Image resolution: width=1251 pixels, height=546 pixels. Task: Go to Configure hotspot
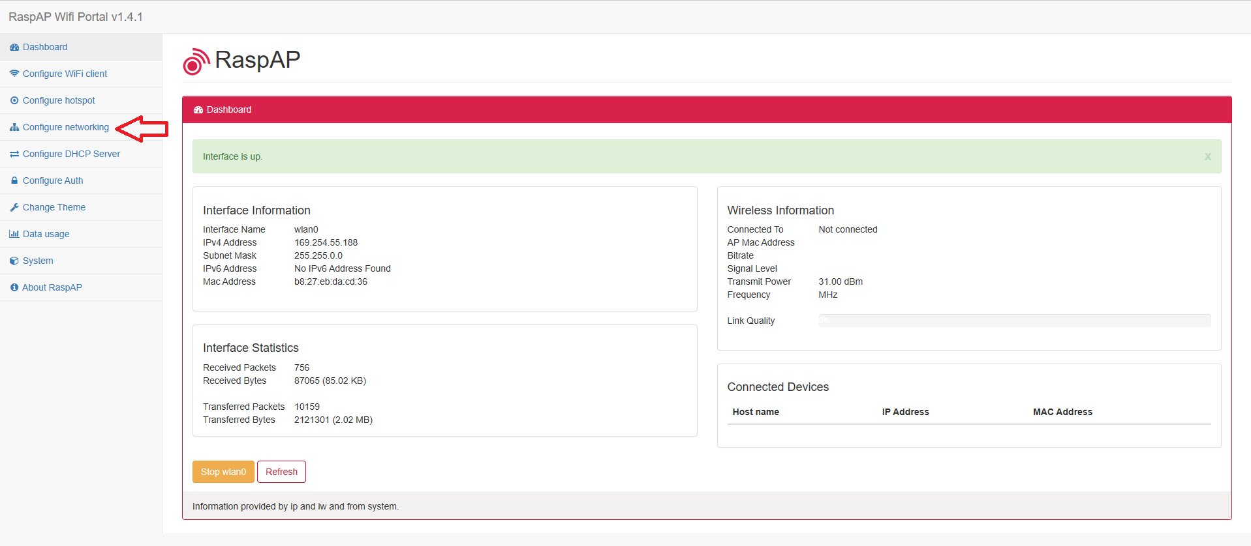81,100
